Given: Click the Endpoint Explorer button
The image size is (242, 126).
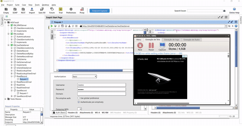Looking at the screenshot, I should 100,11.
